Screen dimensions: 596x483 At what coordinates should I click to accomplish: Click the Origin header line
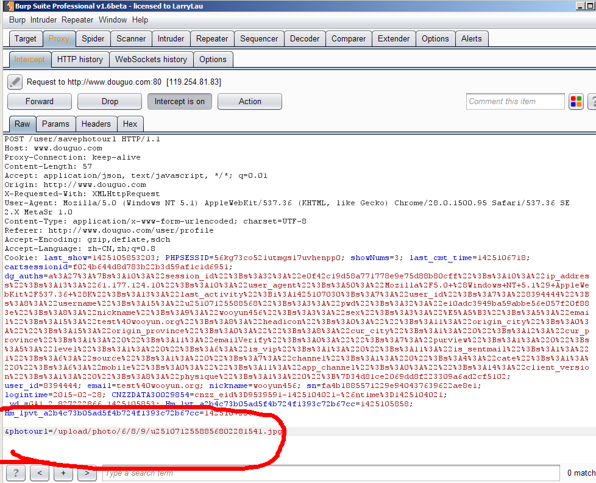[x=75, y=185]
